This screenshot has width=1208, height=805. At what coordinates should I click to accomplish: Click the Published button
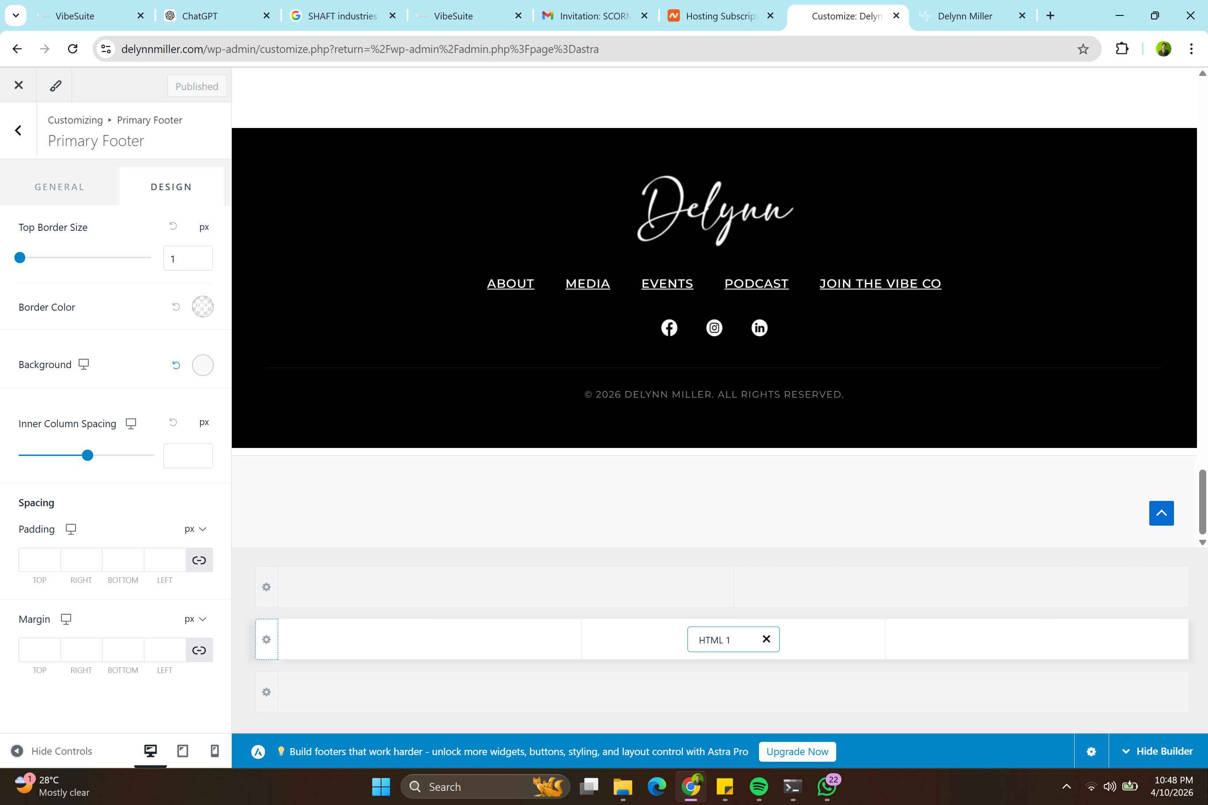click(197, 86)
